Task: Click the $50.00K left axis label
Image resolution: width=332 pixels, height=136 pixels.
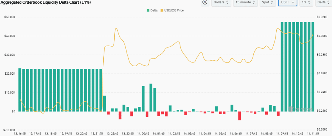Action: tap(10, 17)
